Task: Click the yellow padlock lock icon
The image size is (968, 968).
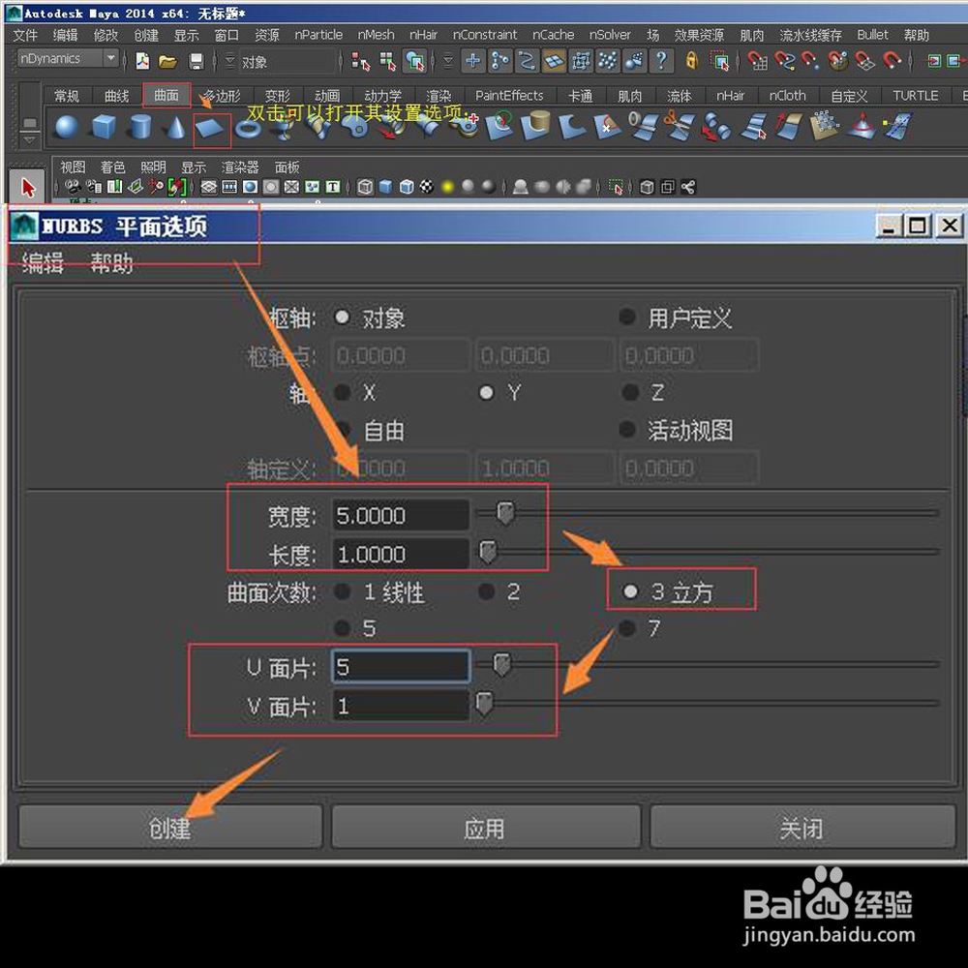Action: (691, 60)
